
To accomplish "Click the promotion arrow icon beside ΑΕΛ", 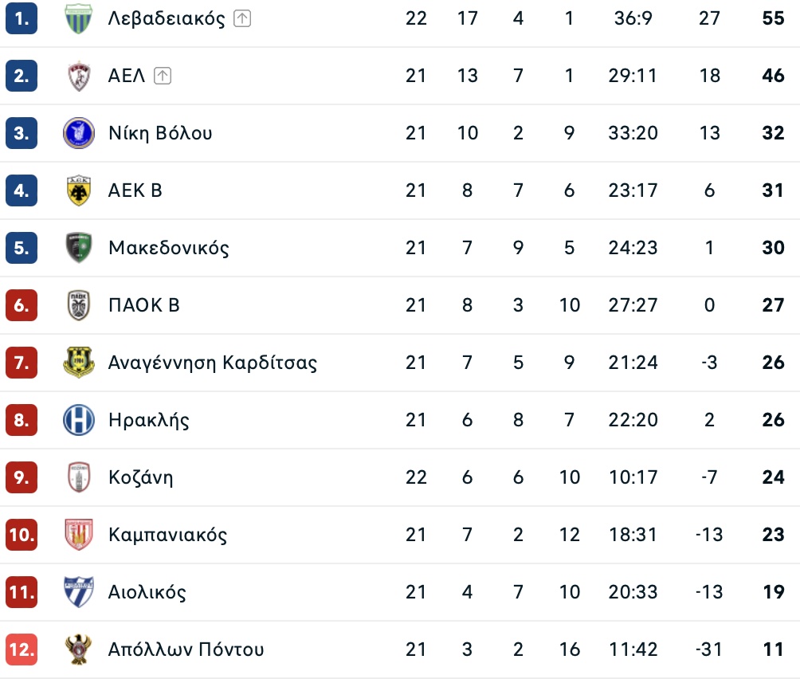I will tap(163, 76).
